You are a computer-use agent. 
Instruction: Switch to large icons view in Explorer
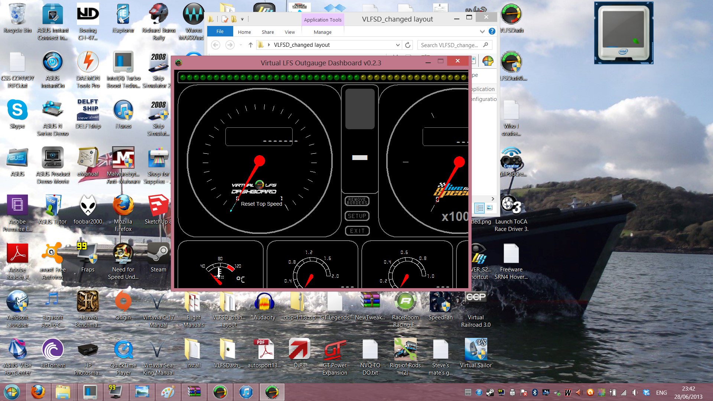coord(489,208)
